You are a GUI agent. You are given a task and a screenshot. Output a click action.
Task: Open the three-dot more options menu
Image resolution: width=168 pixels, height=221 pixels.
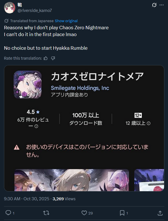(161, 5)
